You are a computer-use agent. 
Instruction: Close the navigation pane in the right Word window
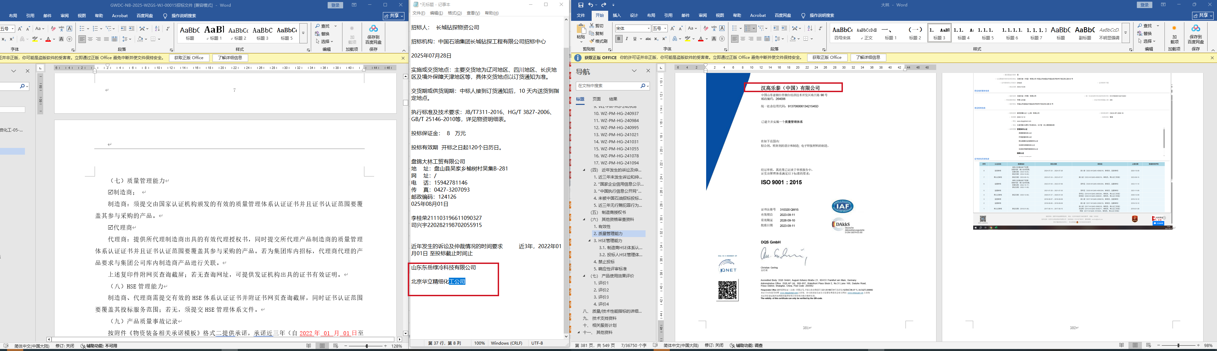point(648,71)
